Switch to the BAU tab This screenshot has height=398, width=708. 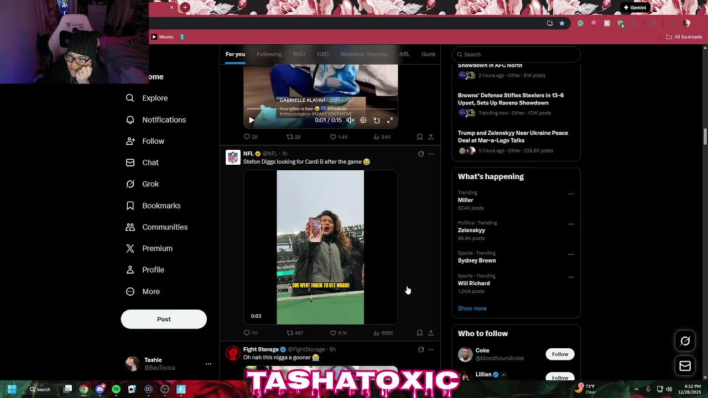pos(299,54)
